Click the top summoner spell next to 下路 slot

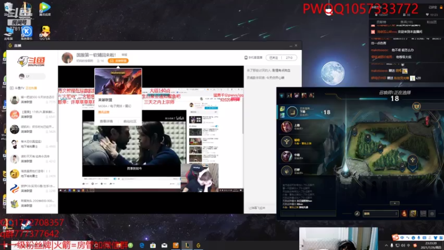click(x=282, y=109)
